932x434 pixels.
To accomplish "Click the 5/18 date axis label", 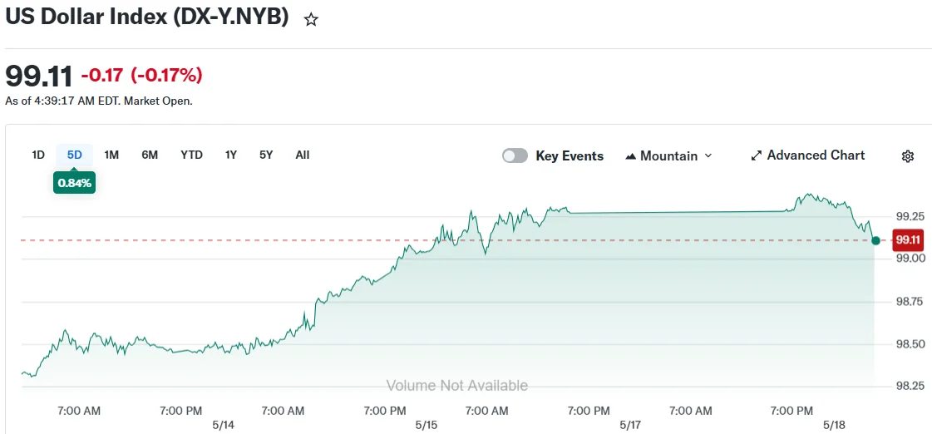I will (834, 426).
